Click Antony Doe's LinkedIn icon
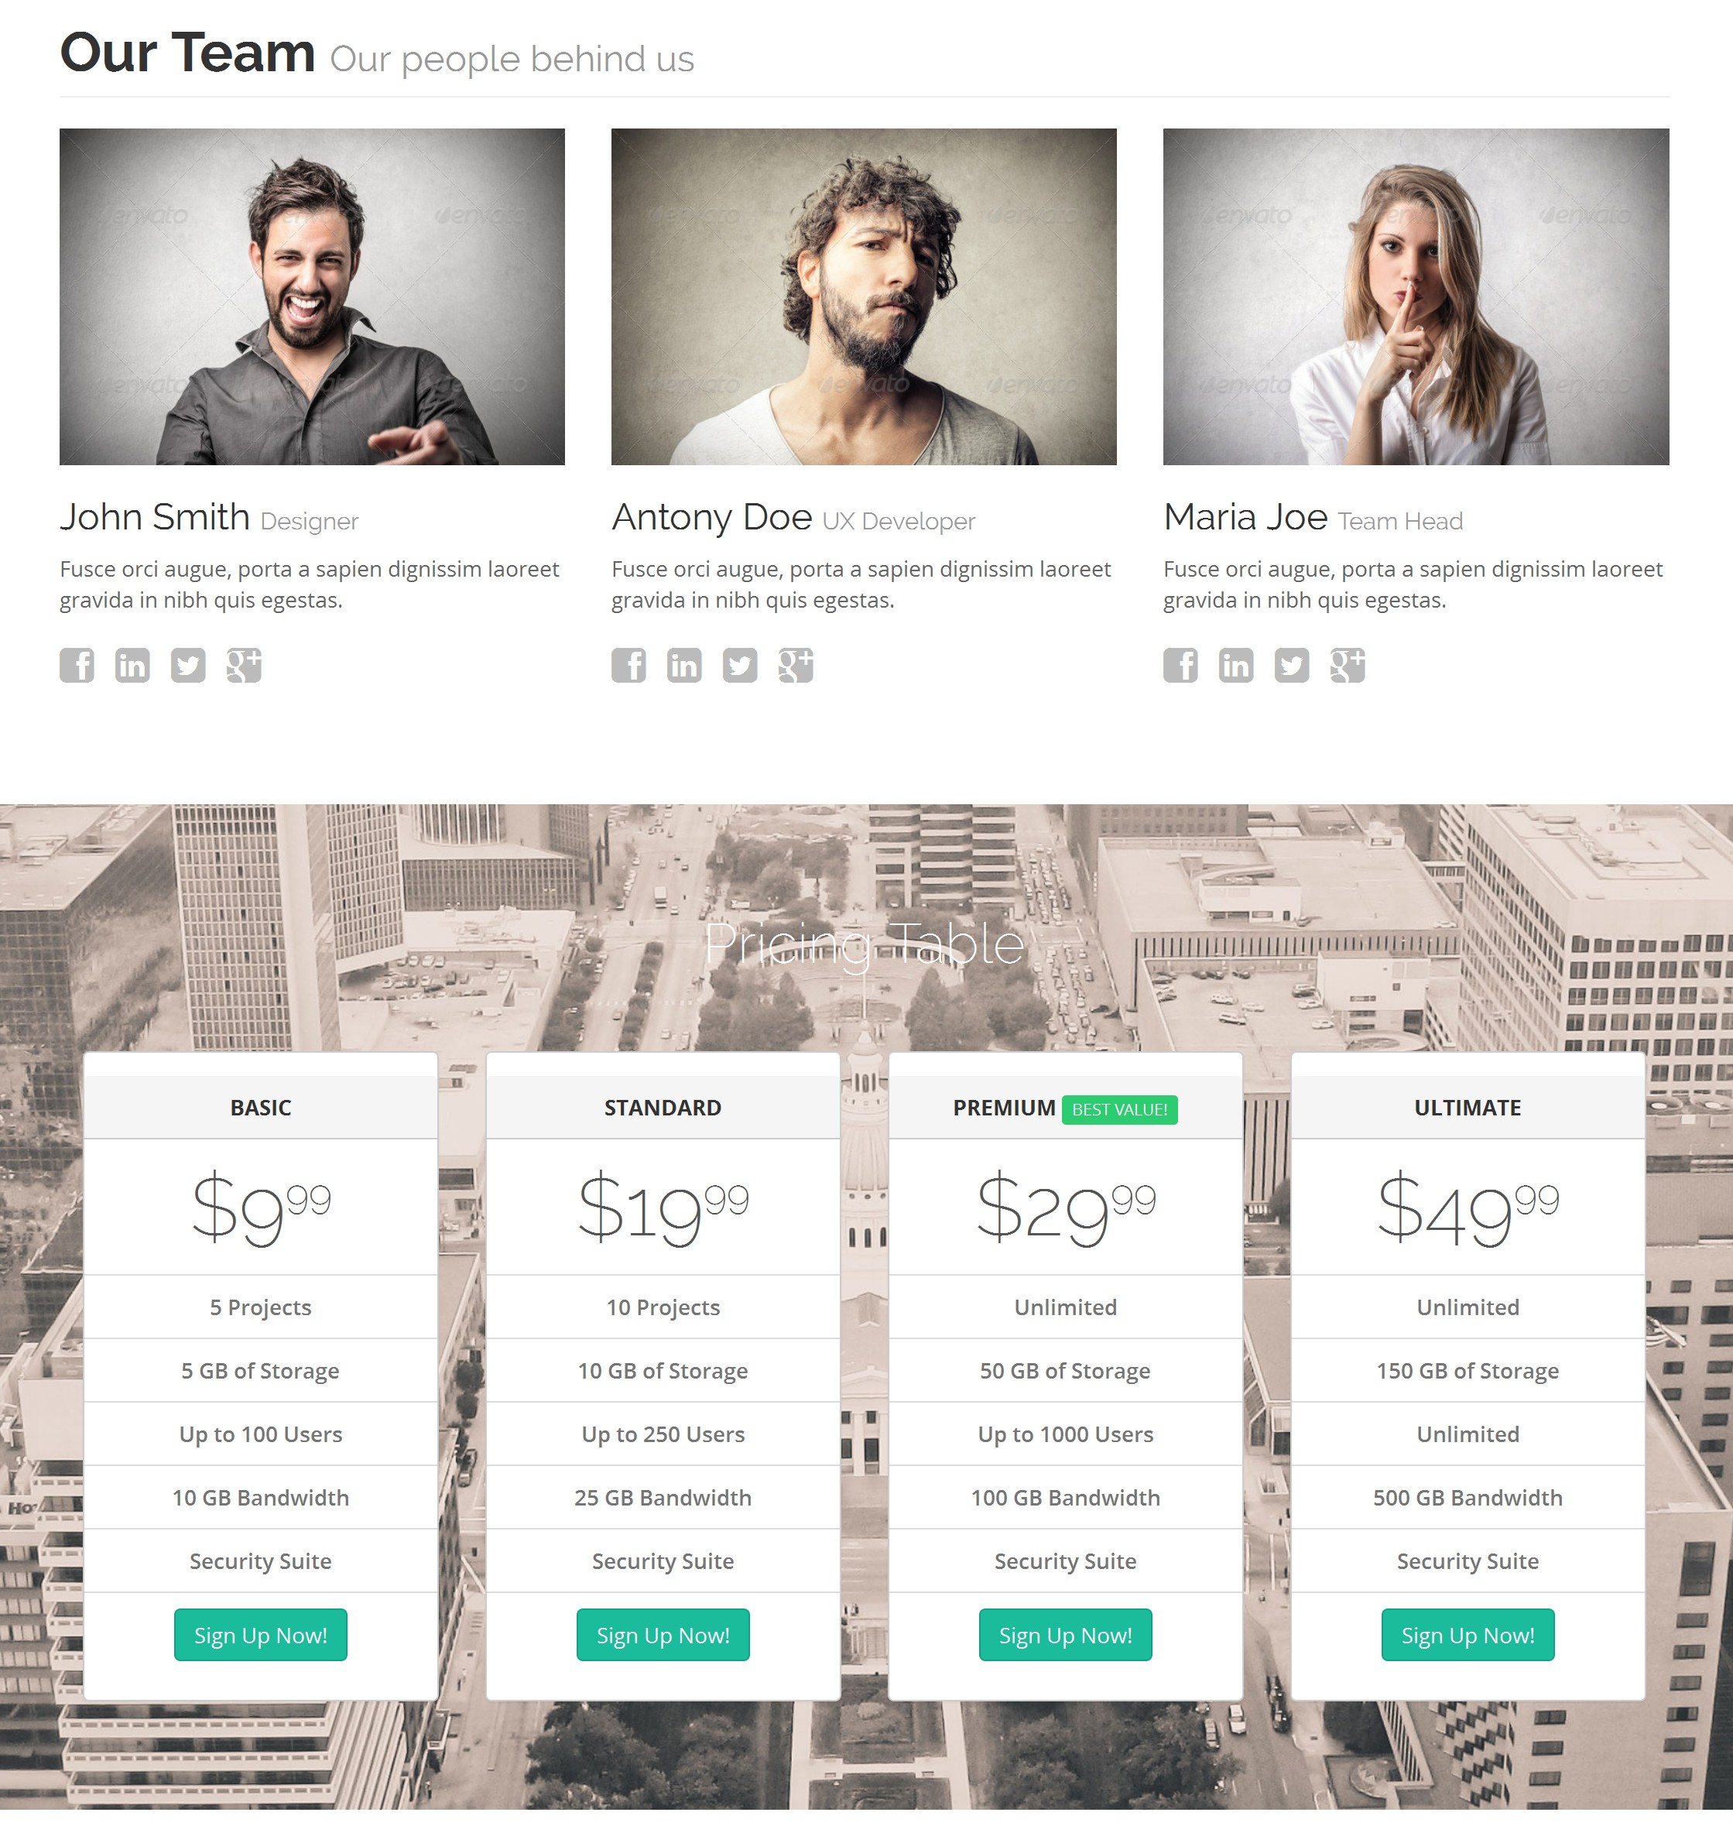This screenshot has height=1826, width=1733. click(x=684, y=665)
